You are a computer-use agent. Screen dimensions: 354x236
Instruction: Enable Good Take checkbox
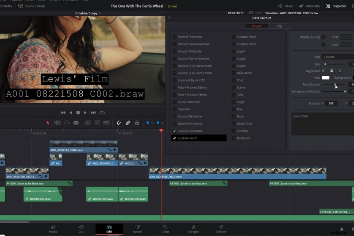click(x=234, y=124)
